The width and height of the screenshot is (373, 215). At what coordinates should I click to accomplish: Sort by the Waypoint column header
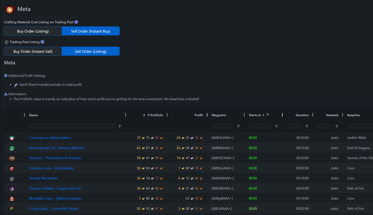coord(219,115)
